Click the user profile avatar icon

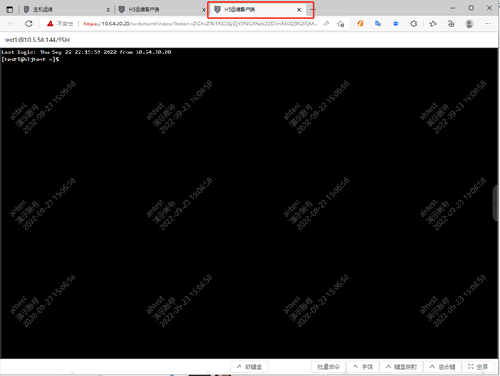tap(468, 23)
